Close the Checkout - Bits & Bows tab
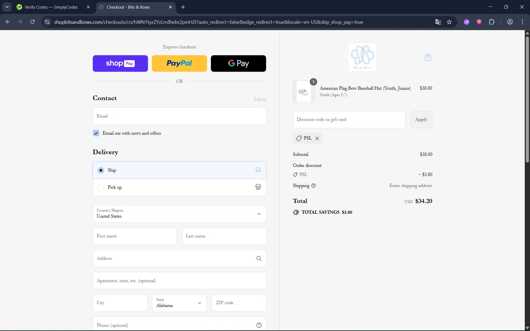This screenshot has height=331, width=530. coord(170,7)
